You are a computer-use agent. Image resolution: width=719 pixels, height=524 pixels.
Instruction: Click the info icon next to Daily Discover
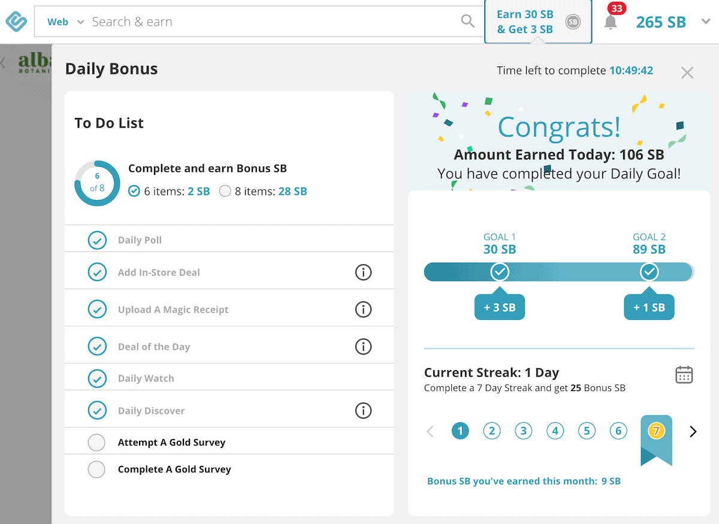(x=363, y=411)
